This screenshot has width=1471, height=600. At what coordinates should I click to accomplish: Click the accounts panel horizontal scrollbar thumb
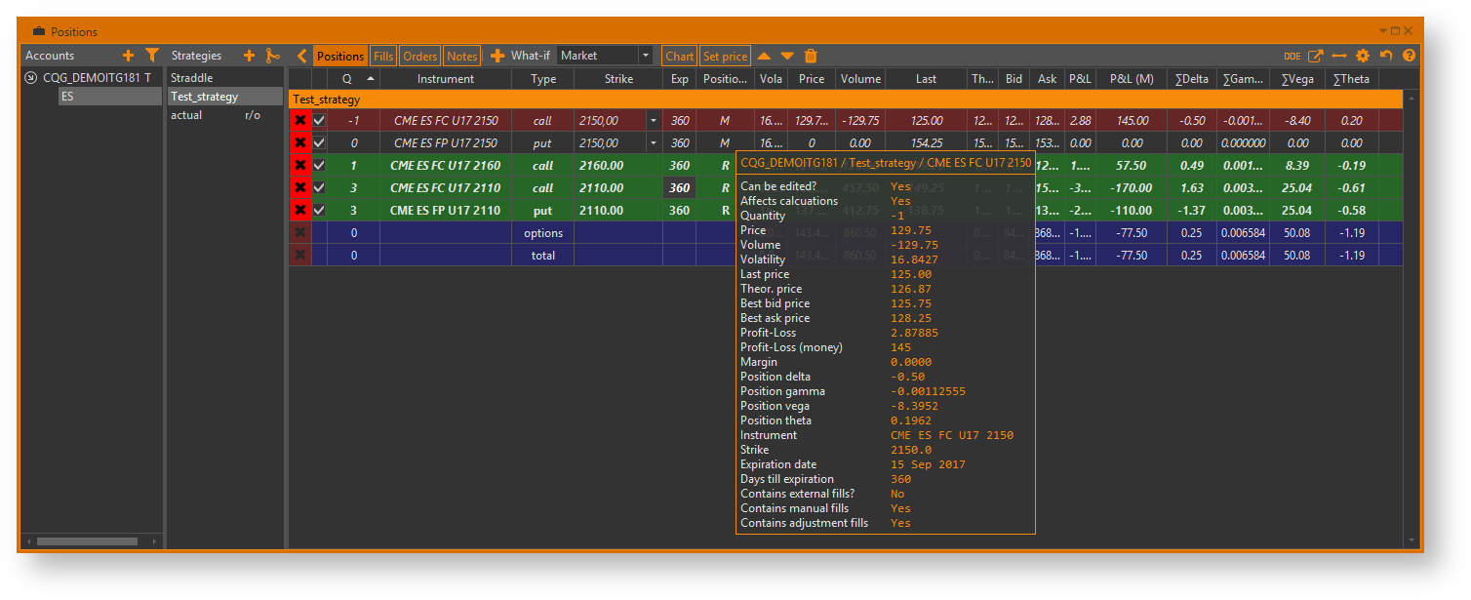tap(88, 540)
